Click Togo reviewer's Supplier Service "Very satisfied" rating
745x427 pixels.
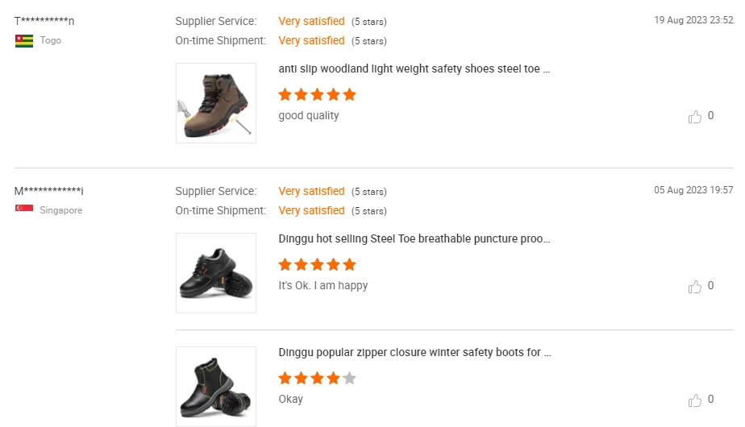[311, 21]
